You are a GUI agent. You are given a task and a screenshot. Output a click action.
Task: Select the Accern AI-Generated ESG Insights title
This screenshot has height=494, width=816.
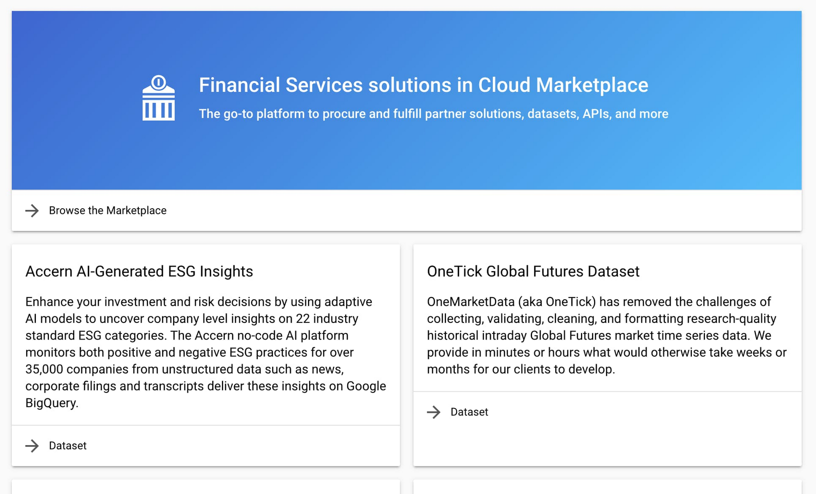coord(139,271)
